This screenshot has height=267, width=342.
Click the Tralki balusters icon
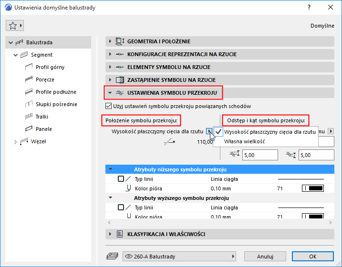coord(29,117)
